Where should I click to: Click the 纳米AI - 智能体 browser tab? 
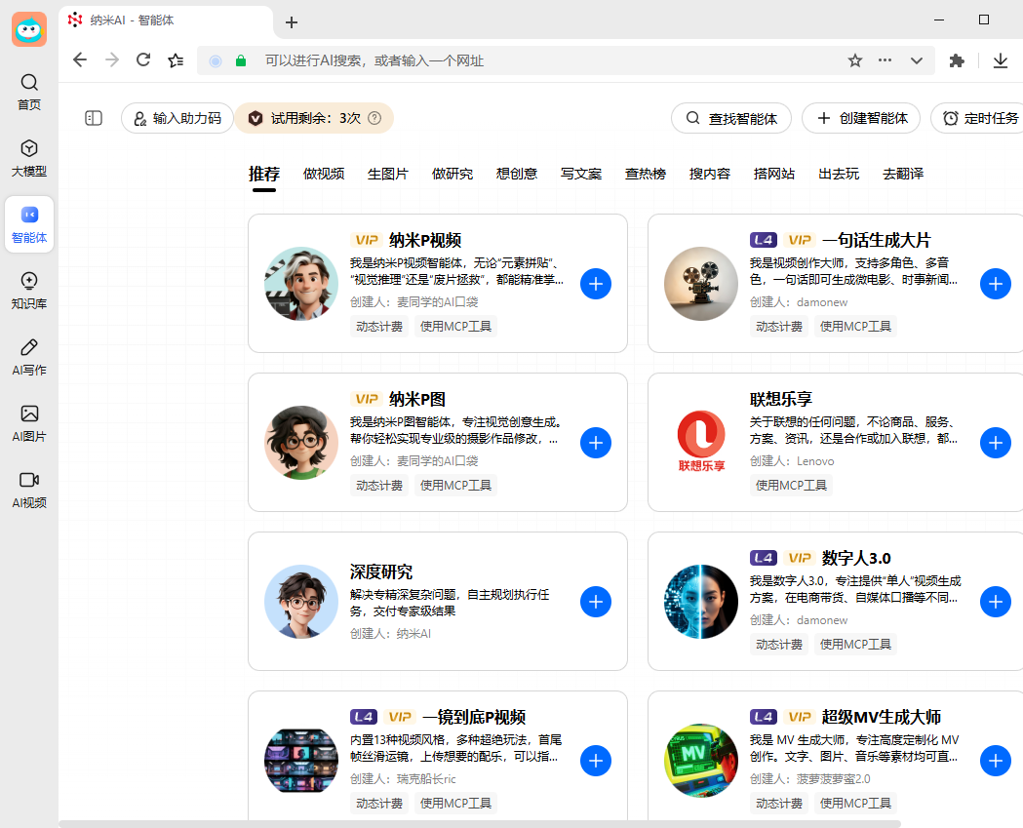(x=167, y=20)
